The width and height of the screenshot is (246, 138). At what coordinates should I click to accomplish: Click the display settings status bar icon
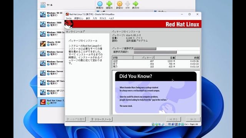[x=173, y=124]
